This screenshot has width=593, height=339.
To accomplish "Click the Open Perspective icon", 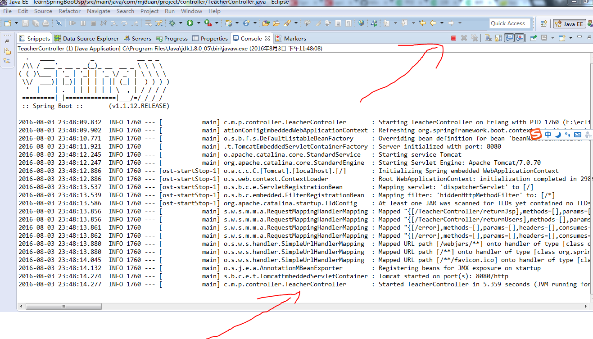I will 544,24.
